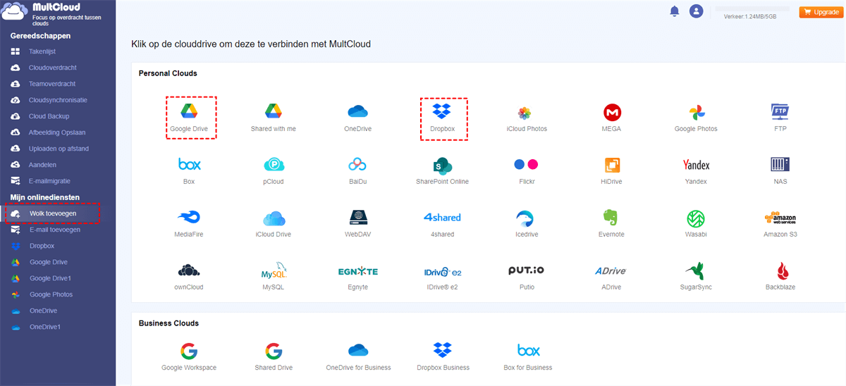
Task: Connect ADrive
Action: [x=612, y=276]
